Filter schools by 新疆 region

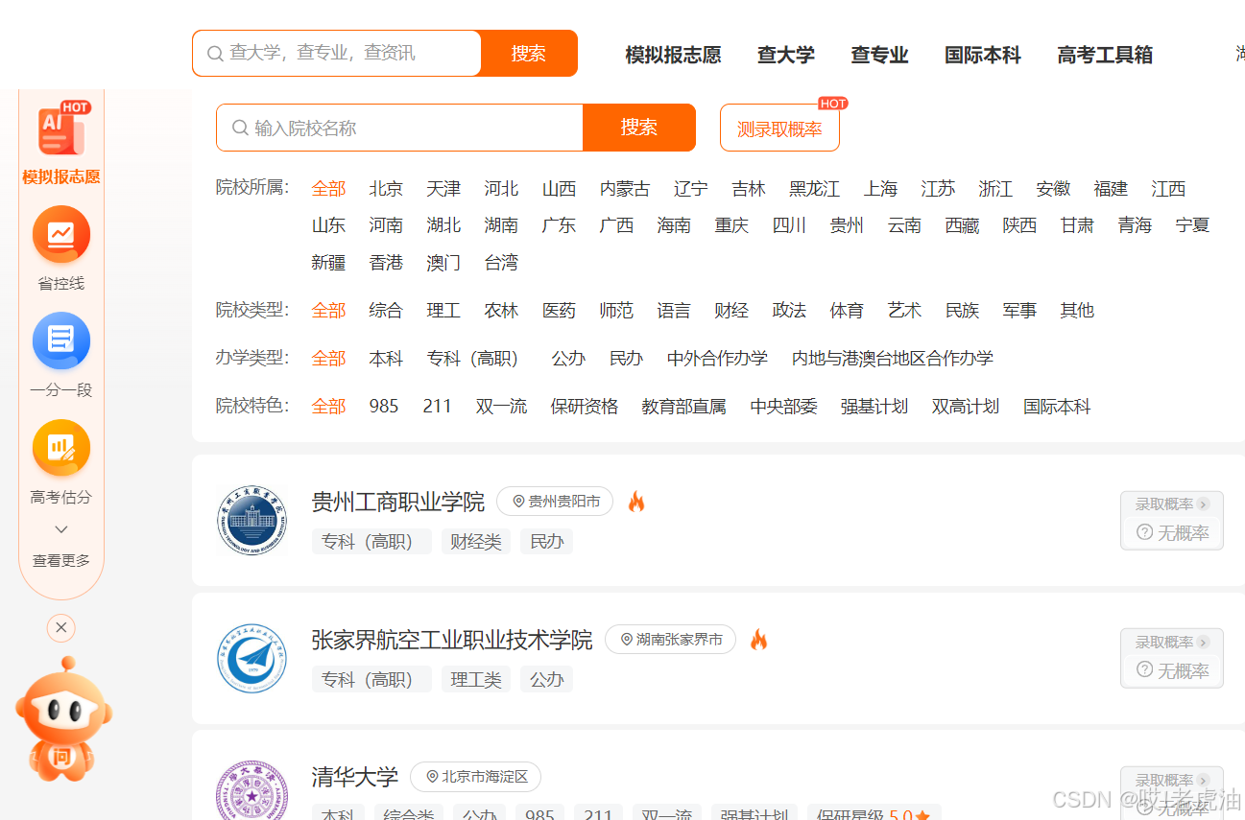coord(328,263)
